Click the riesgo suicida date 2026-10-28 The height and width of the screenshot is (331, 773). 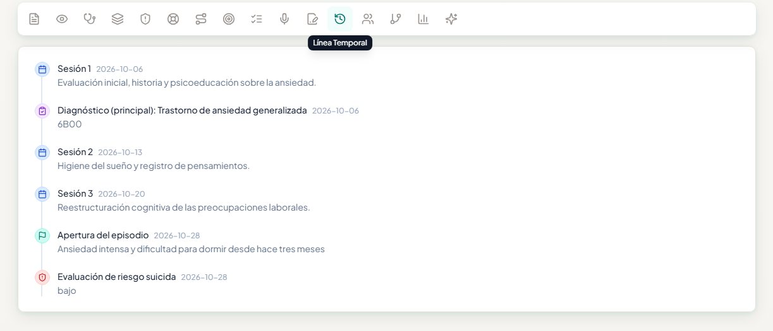[x=204, y=277]
